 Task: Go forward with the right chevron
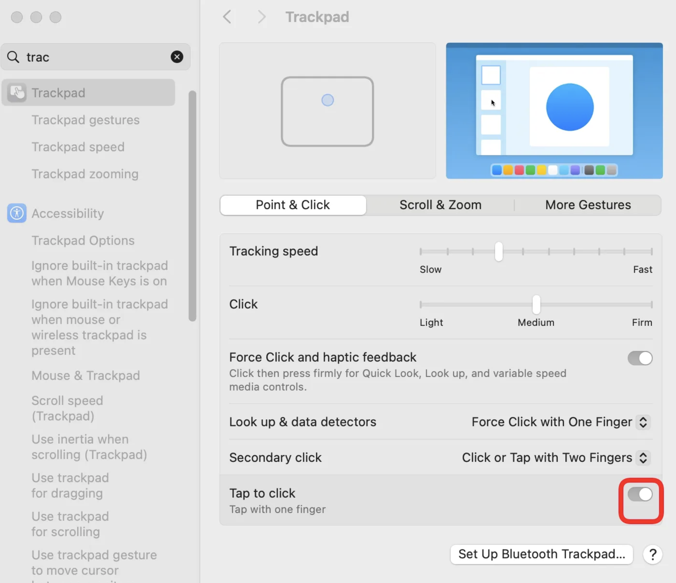click(x=261, y=17)
